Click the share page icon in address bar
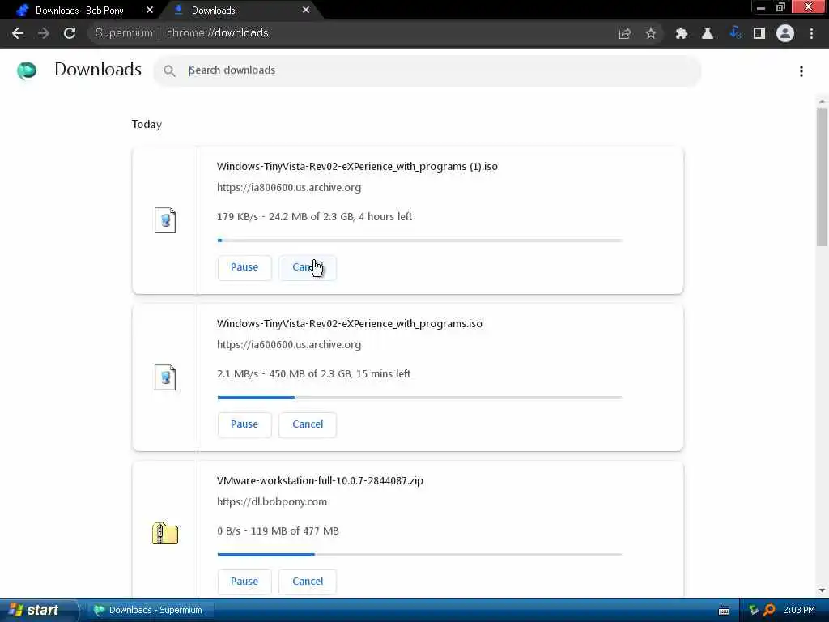The height and width of the screenshot is (622, 829). [625, 33]
